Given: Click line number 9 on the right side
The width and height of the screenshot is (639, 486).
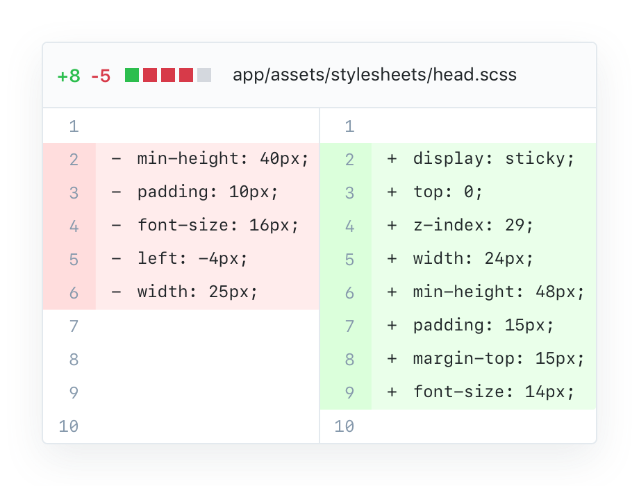Looking at the screenshot, I should (349, 392).
